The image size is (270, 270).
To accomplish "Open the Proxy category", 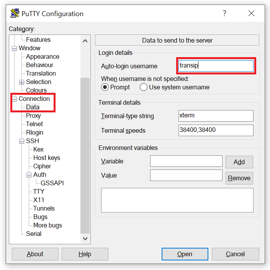I will point(33,116).
